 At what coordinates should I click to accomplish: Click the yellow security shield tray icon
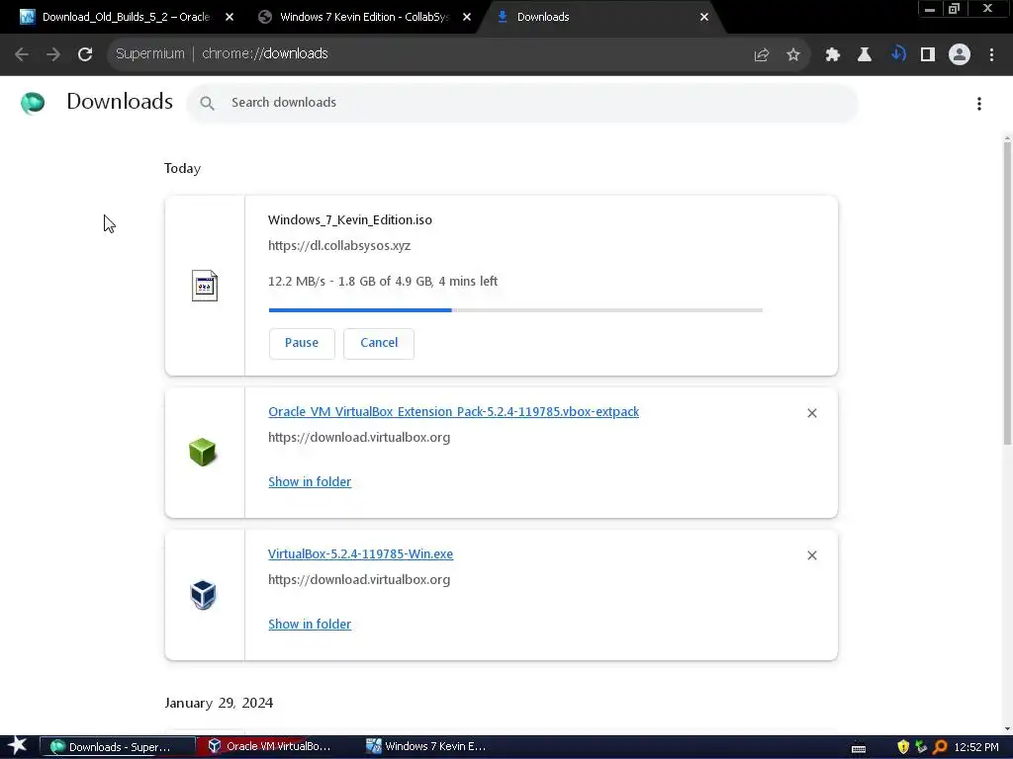(x=903, y=747)
